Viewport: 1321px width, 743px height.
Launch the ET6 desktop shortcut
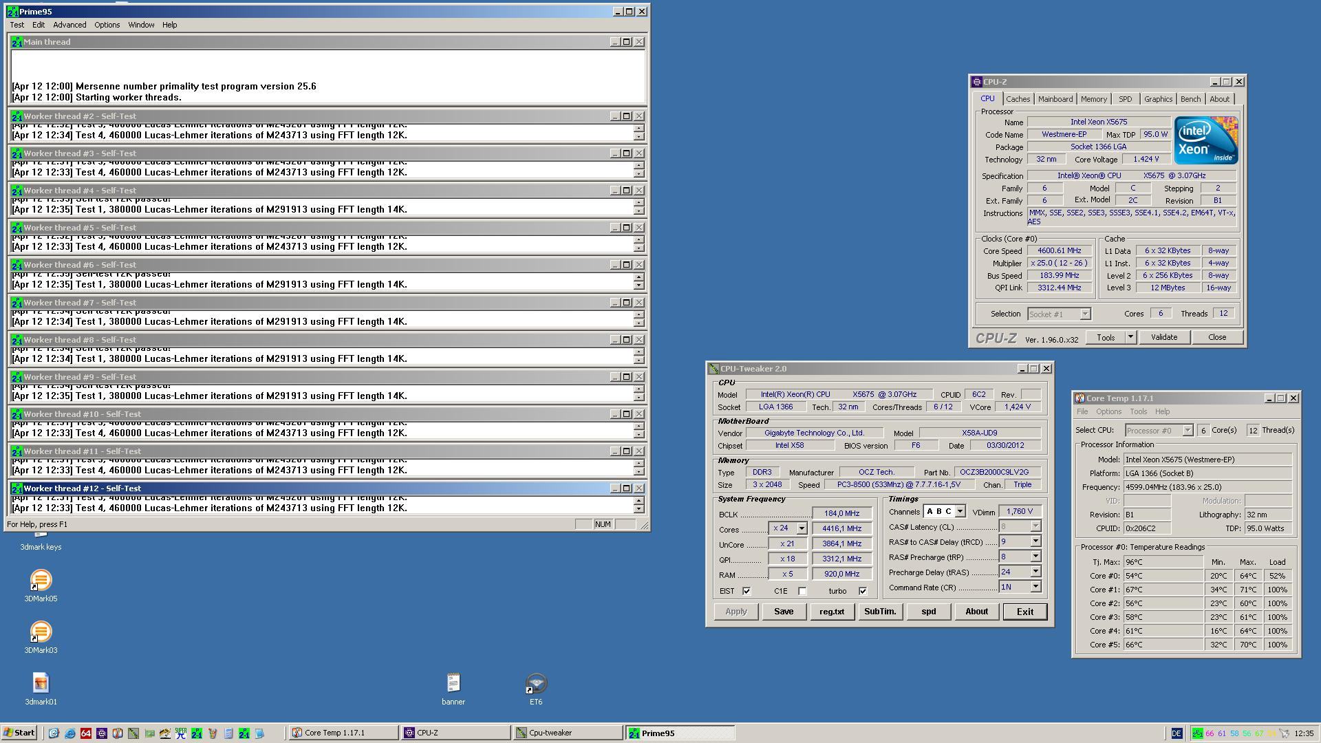[535, 683]
